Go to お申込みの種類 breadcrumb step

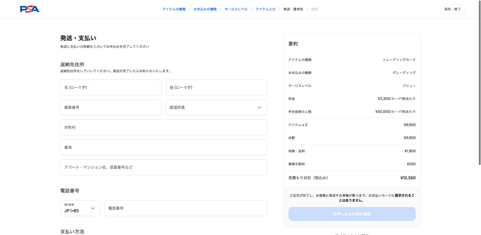pyautogui.click(x=205, y=9)
